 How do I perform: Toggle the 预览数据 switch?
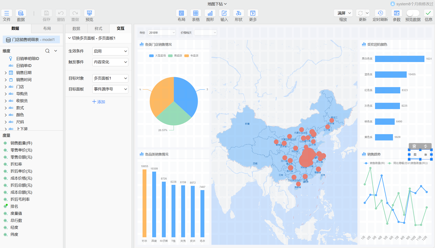(413, 13)
